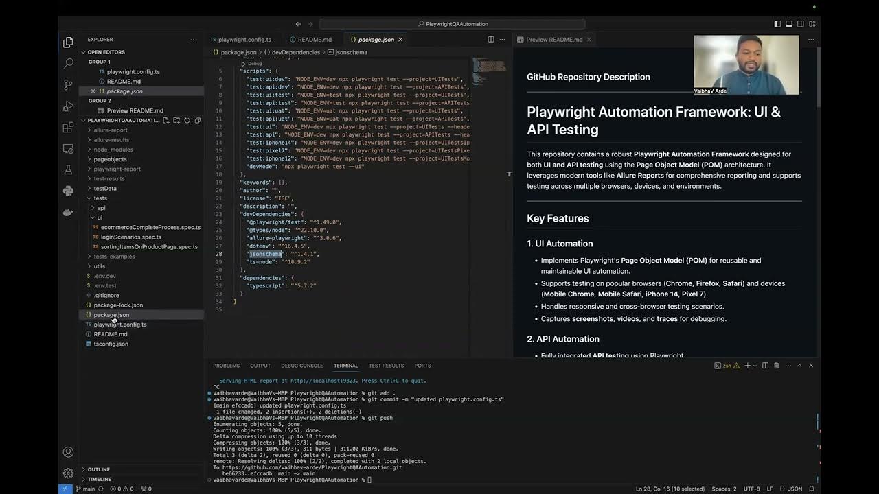Open the Explorer view in activity bar
The width and height of the screenshot is (879, 494).
pyautogui.click(x=68, y=43)
